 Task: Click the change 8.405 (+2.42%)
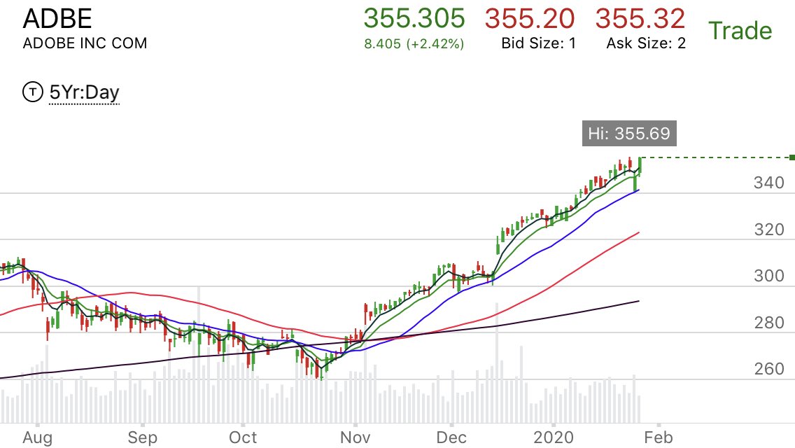414,43
